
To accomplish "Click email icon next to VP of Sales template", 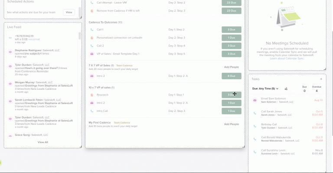I will (92, 54).
